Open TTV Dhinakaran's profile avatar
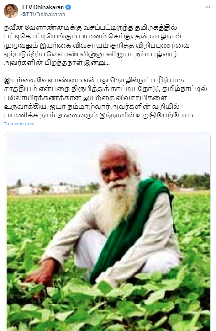216x331 pixels. [x=11, y=11]
